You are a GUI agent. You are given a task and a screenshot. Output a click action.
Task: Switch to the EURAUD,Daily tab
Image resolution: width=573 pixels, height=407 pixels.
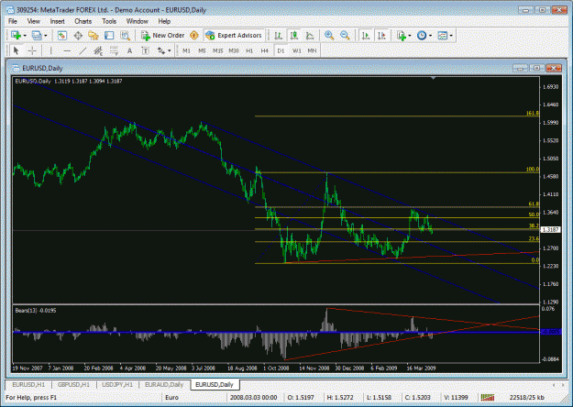click(x=164, y=384)
